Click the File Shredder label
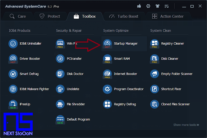 click(x=76, y=104)
